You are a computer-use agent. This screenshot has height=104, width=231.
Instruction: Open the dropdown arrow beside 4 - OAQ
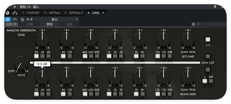[103, 13]
